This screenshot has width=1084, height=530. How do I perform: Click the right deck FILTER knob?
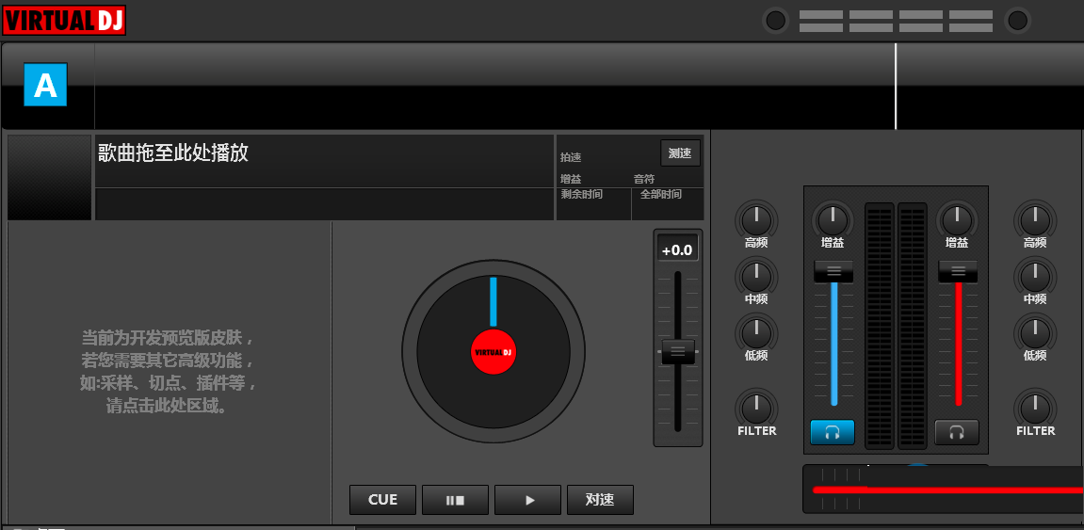1035,409
